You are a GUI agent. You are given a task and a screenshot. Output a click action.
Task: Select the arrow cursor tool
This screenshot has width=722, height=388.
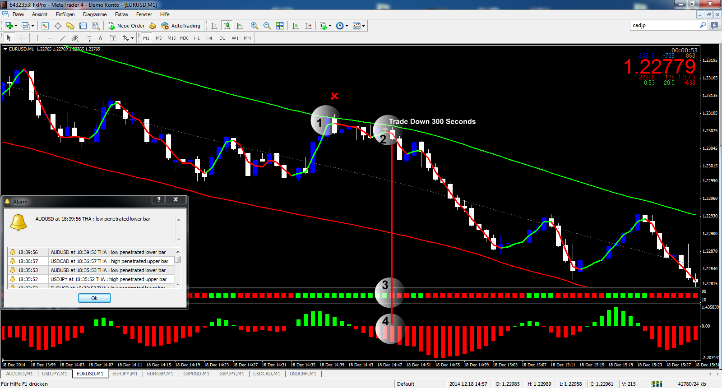9,38
